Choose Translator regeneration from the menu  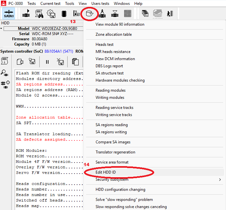pyautogui.click(x=115, y=152)
